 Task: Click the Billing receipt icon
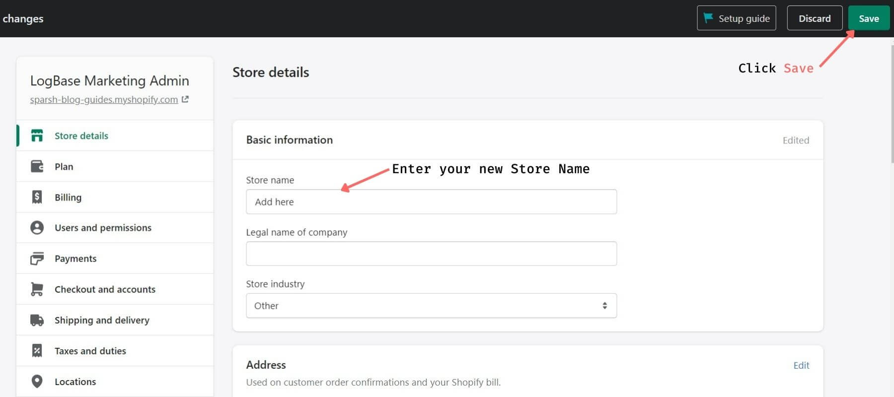pyautogui.click(x=37, y=197)
